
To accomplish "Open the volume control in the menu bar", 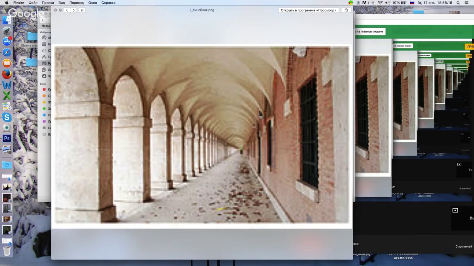I will click(388, 3).
